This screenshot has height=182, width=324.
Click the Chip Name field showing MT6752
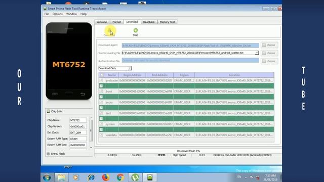[78, 120]
